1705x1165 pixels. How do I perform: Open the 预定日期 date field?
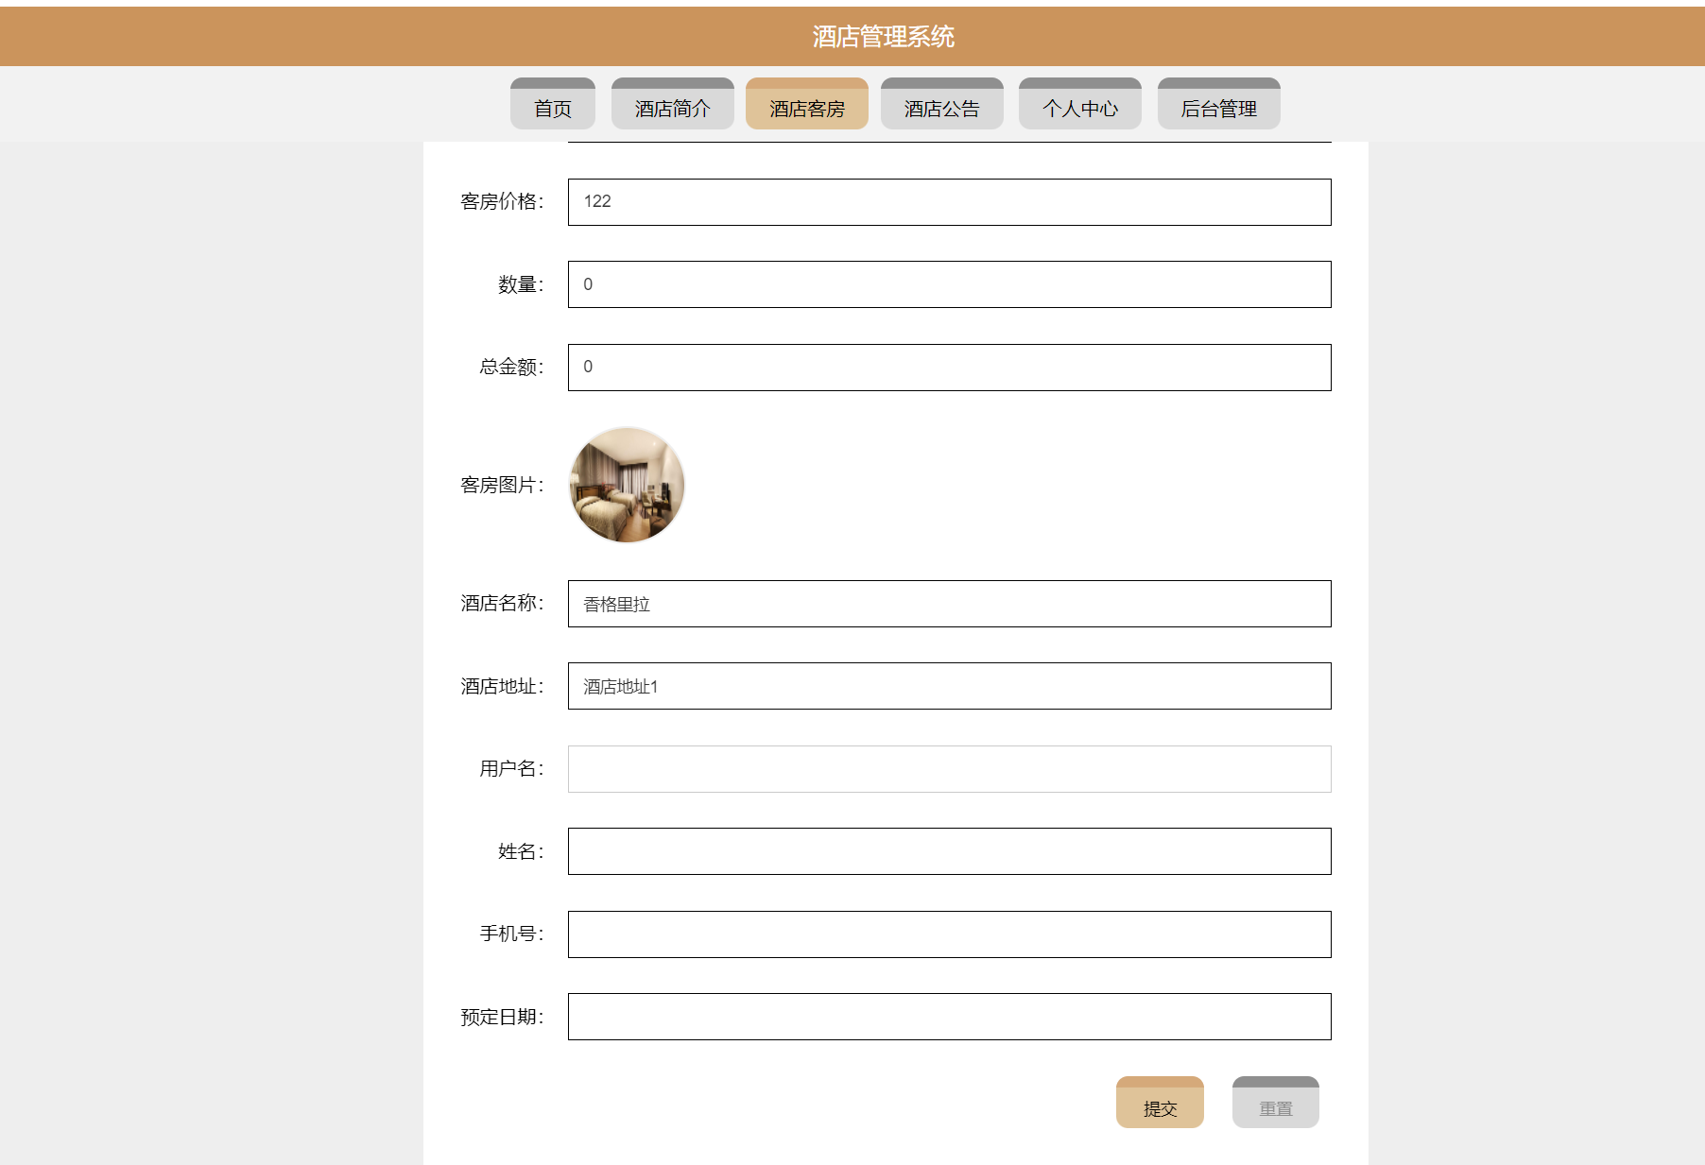pyautogui.click(x=949, y=1017)
